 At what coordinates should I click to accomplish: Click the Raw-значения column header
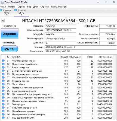point(104,57)
